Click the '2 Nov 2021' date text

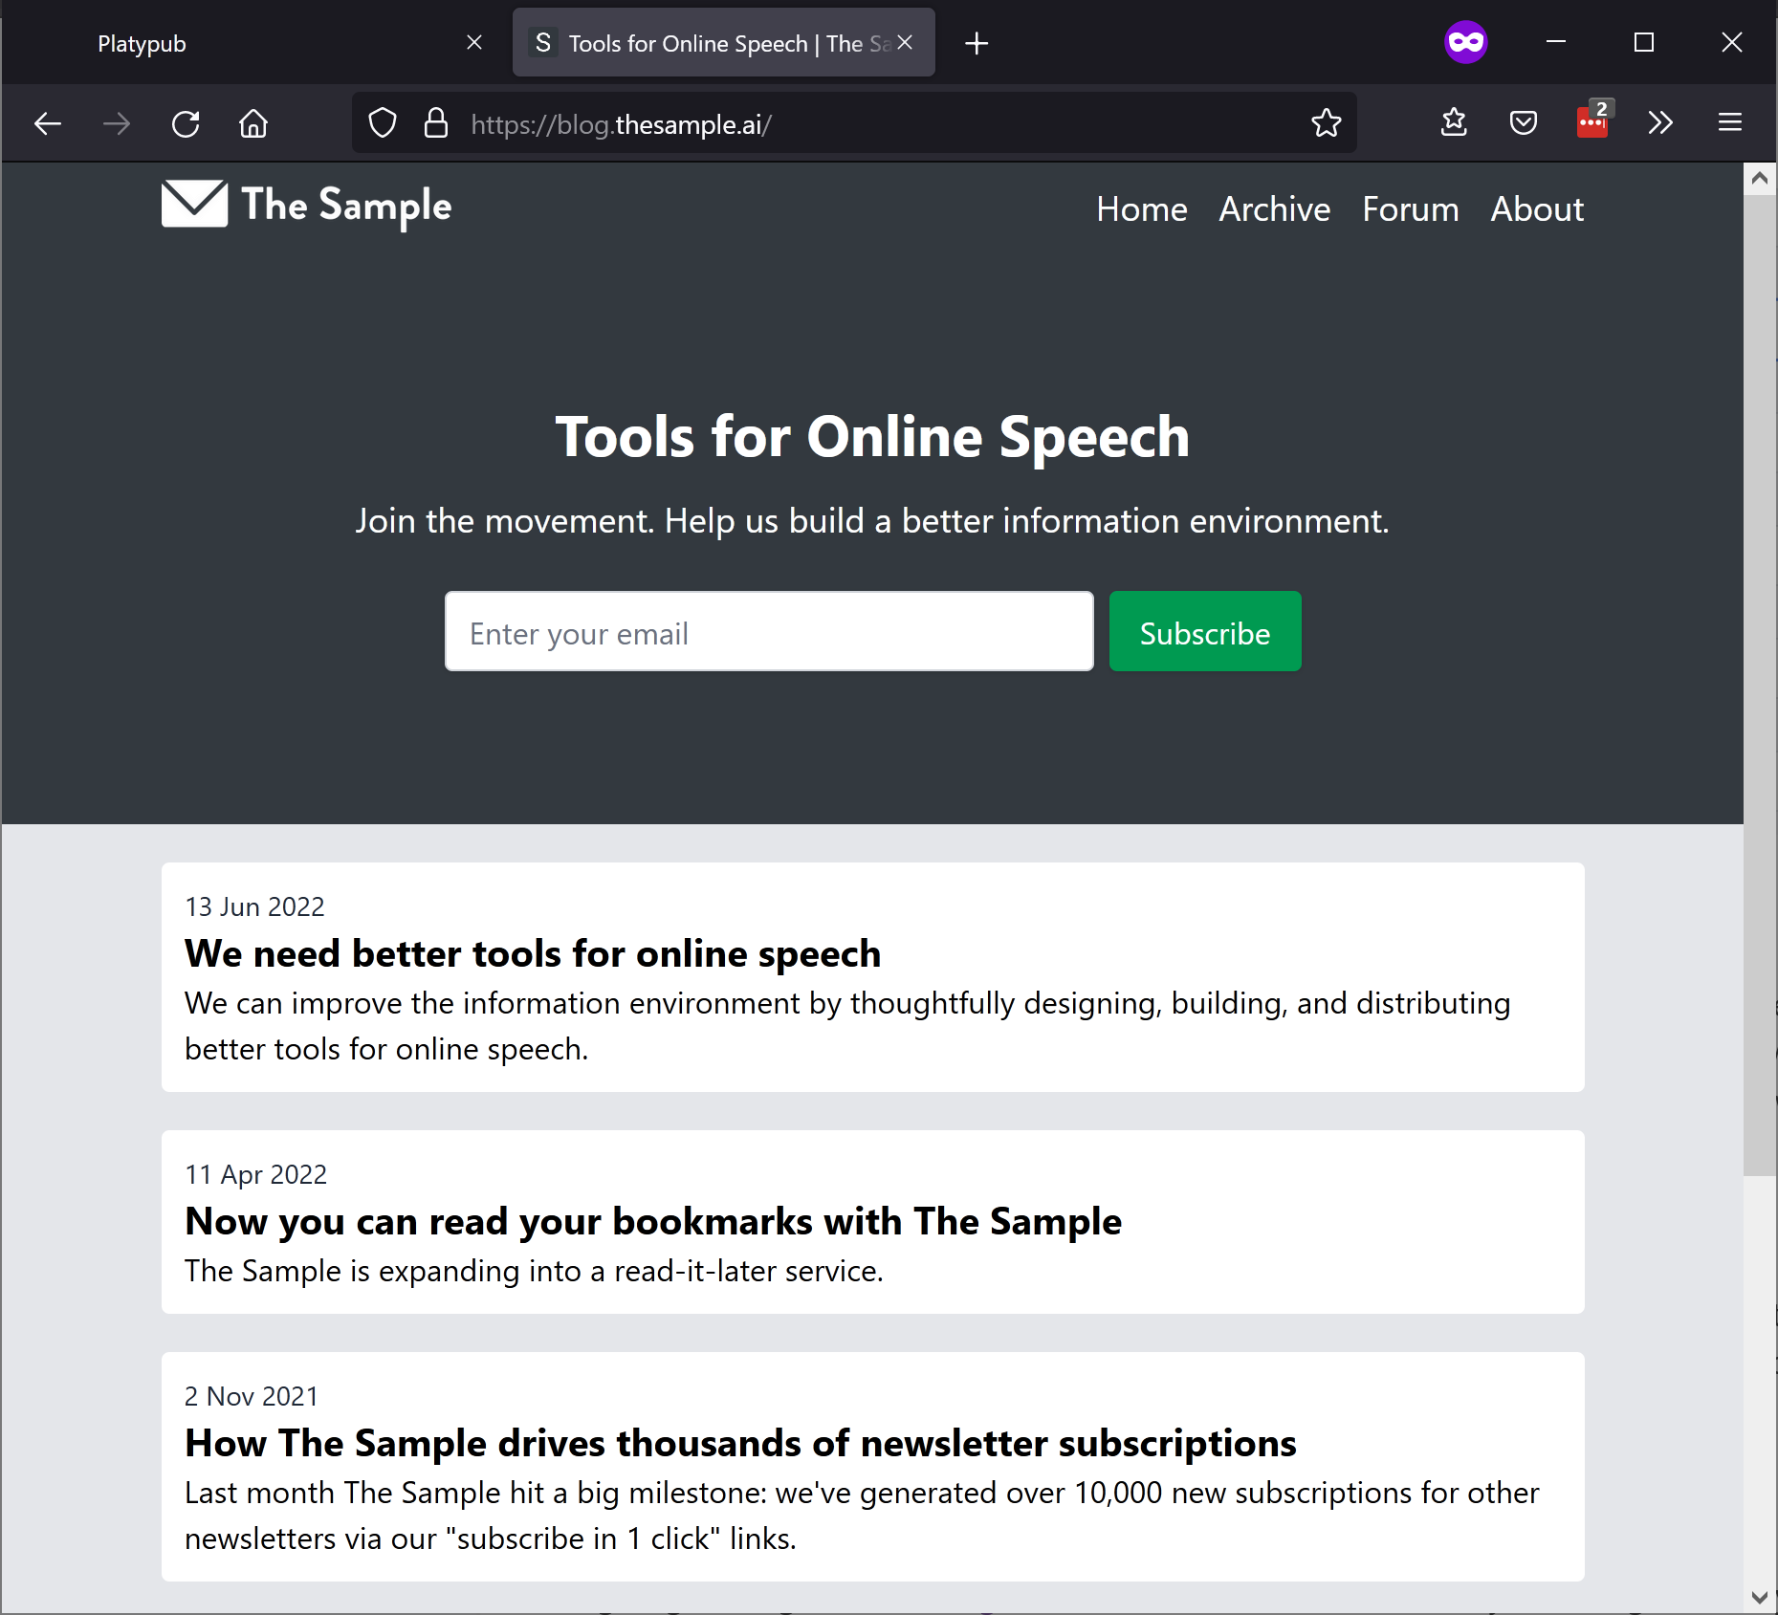251,1396
